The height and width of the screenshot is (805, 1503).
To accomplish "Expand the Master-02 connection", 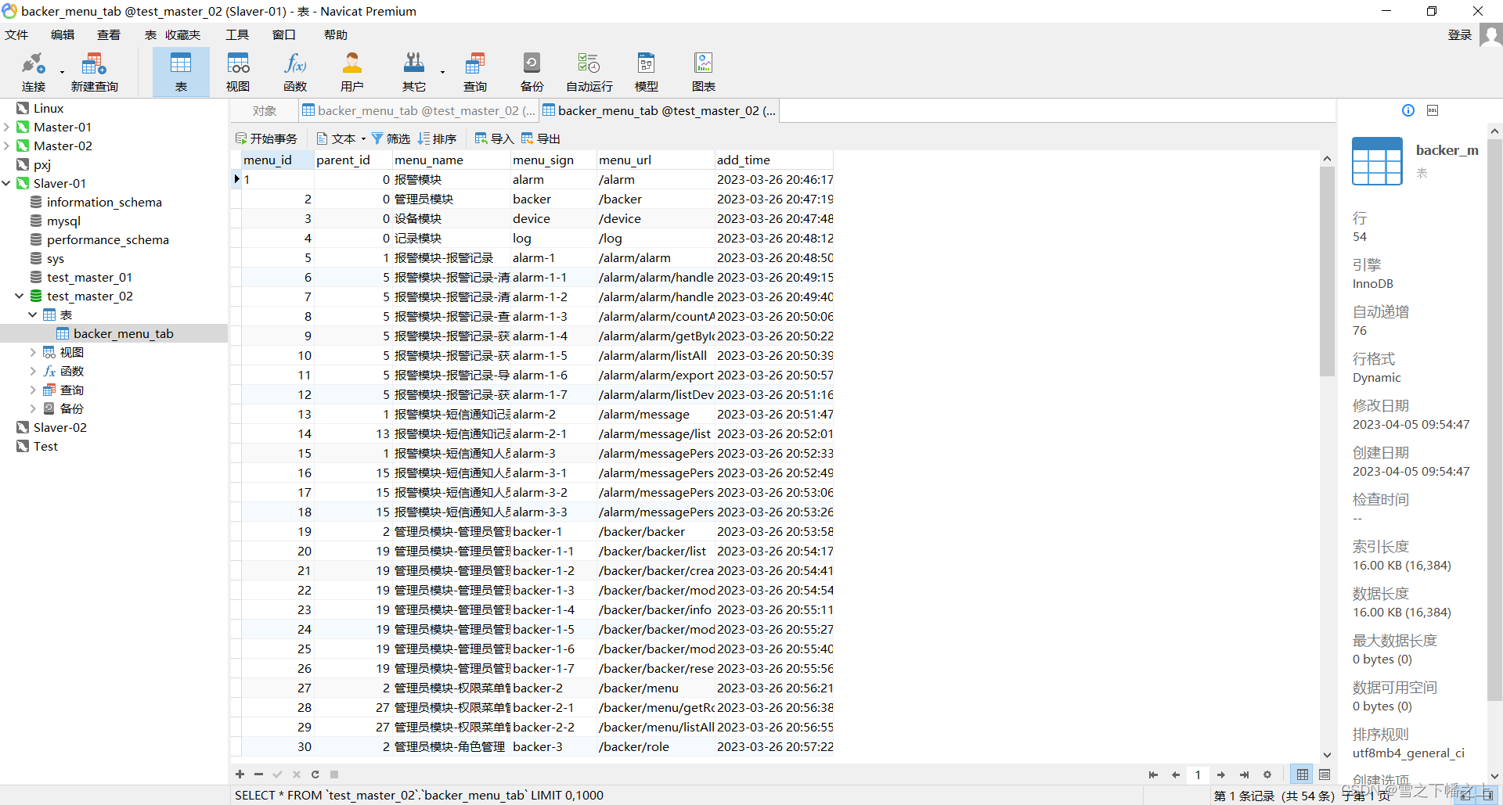I will (x=7, y=146).
